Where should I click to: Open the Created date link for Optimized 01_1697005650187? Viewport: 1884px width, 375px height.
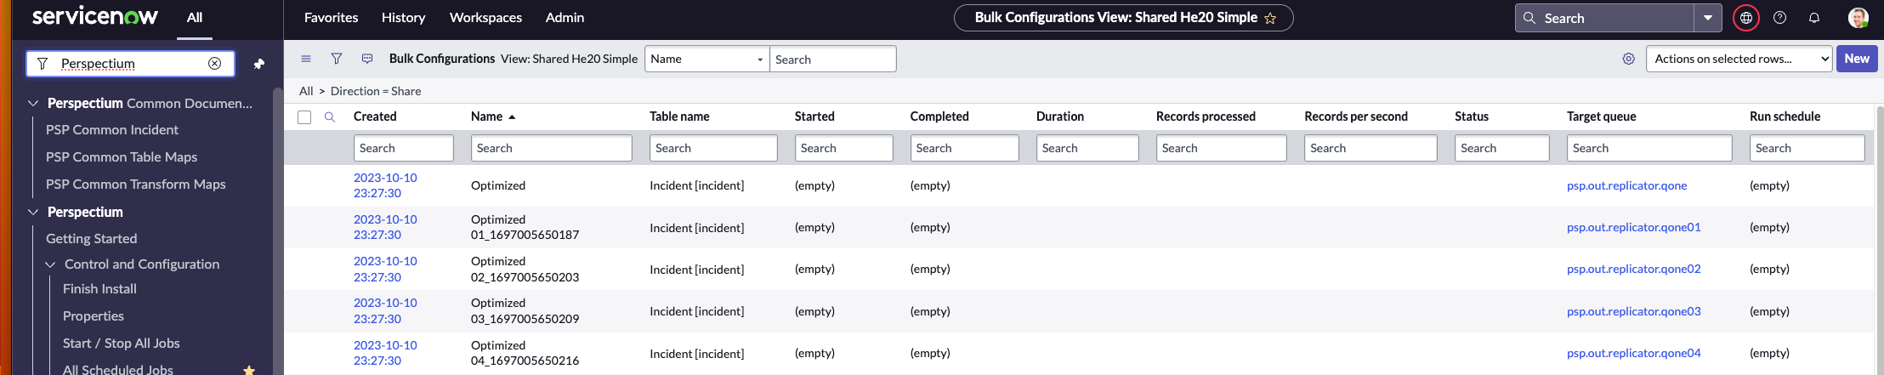[x=385, y=227]
